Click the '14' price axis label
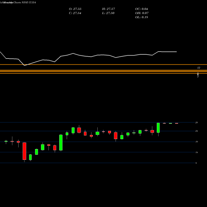Viewport: 207px width, 207px height. click(x=197, y=152)
